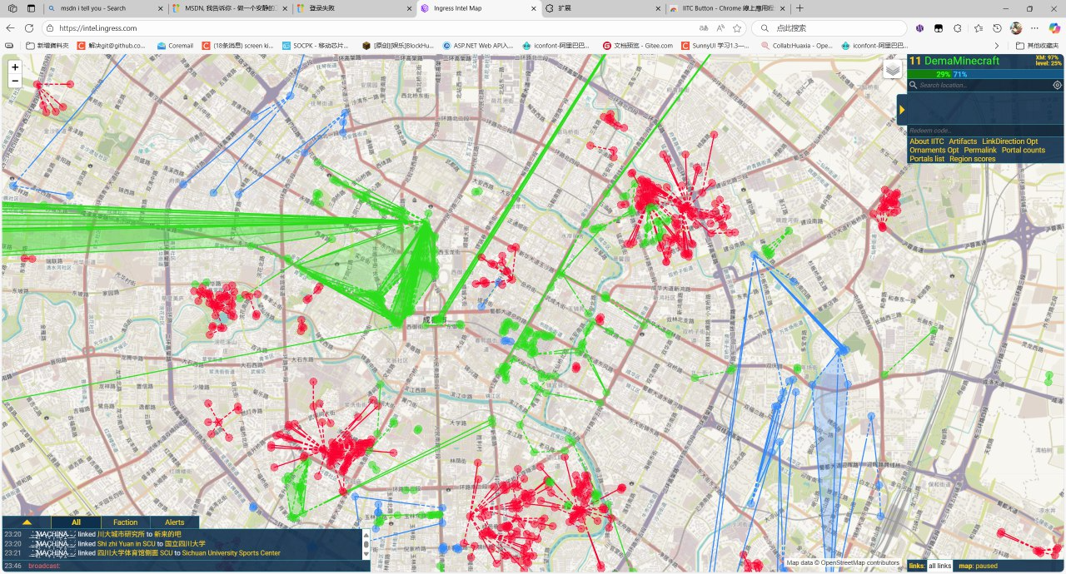Screen dimensions: 1066x574
Task: Switch to the MSDN, 我告诉你 browser tab
Action: point(230,8)
